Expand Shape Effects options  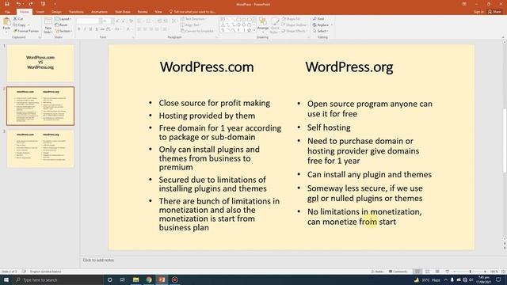pyautogui.click(x=294, y=31)
